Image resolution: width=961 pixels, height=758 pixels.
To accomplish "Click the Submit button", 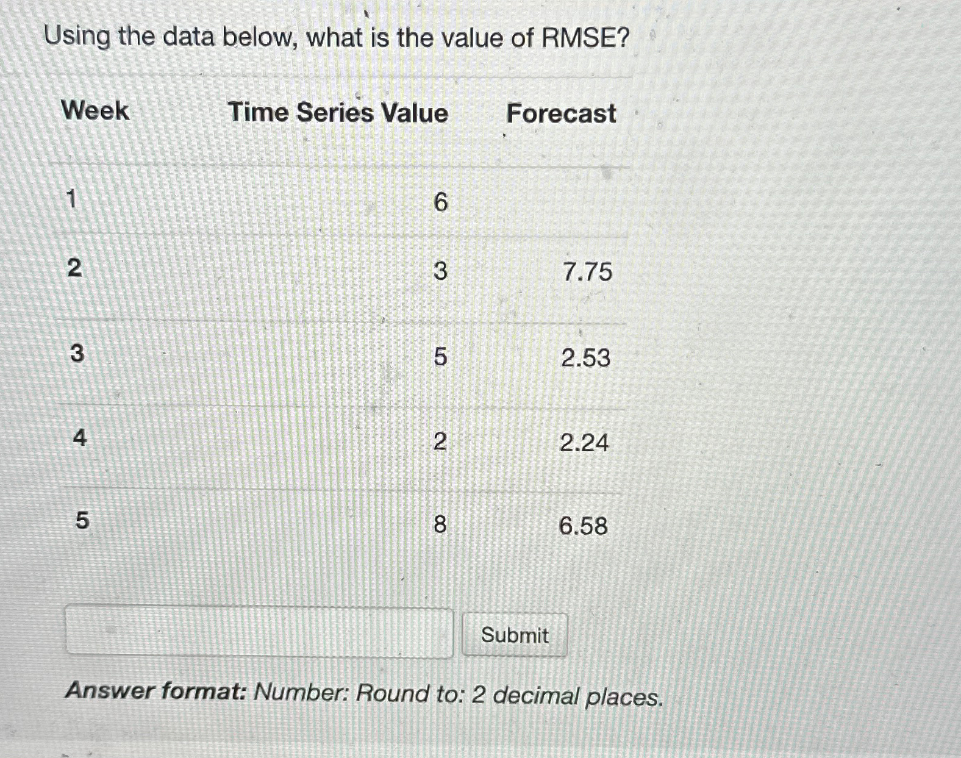I will click(x=514, y=636).
